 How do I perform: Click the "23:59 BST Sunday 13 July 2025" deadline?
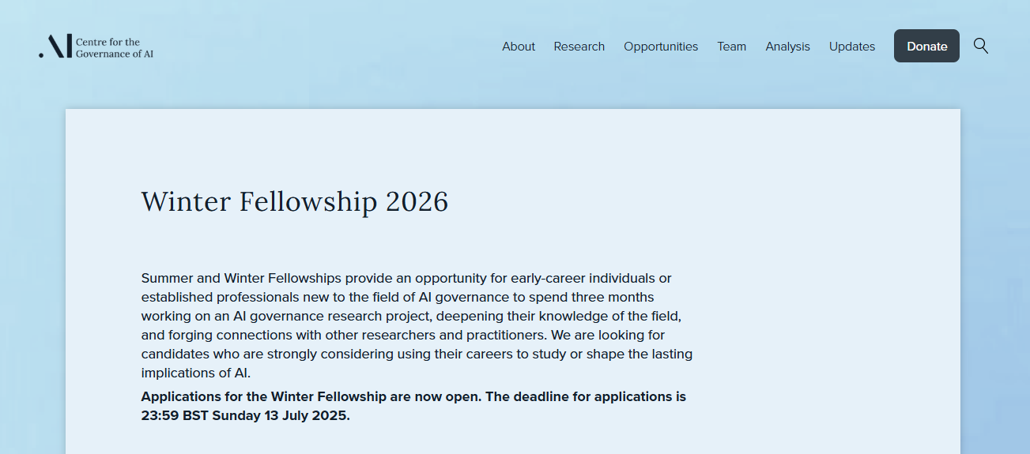pyautogui.click(x=245, y=415)
